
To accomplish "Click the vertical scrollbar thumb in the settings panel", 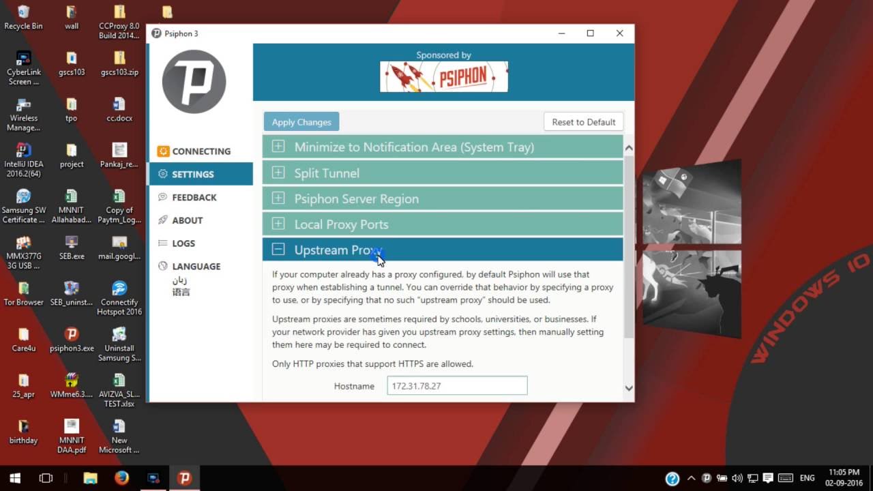I will click(629, 246).
